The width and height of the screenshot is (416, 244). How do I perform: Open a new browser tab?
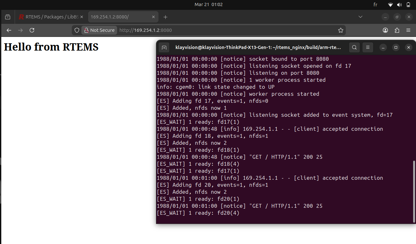(165, 17)
